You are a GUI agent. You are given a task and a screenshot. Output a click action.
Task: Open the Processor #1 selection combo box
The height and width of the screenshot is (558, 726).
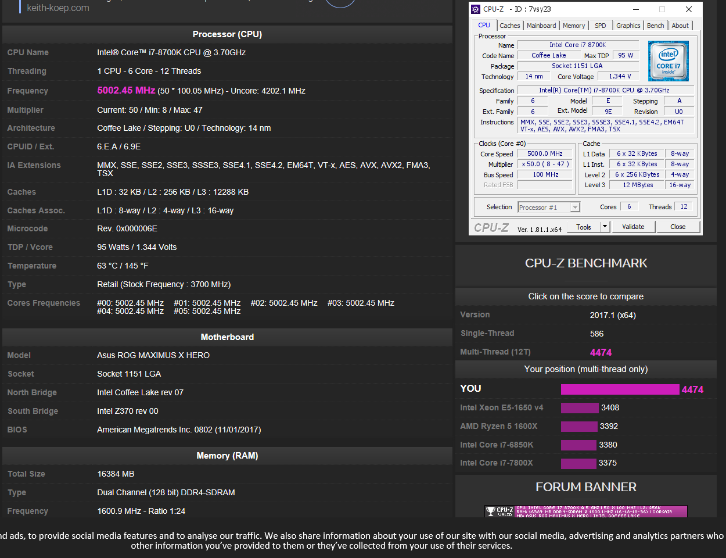coord(549,208)
